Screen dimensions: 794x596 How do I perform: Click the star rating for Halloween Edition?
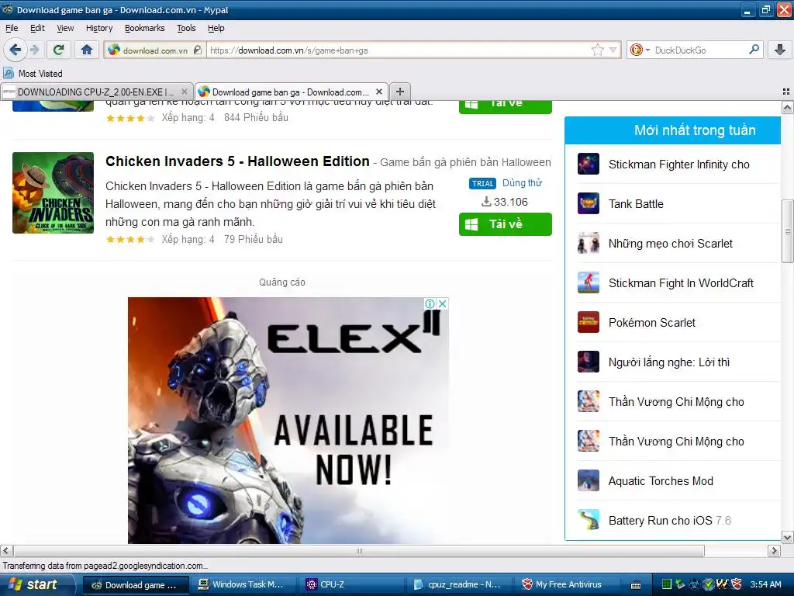pyautogui.click(x=130, y=239)
